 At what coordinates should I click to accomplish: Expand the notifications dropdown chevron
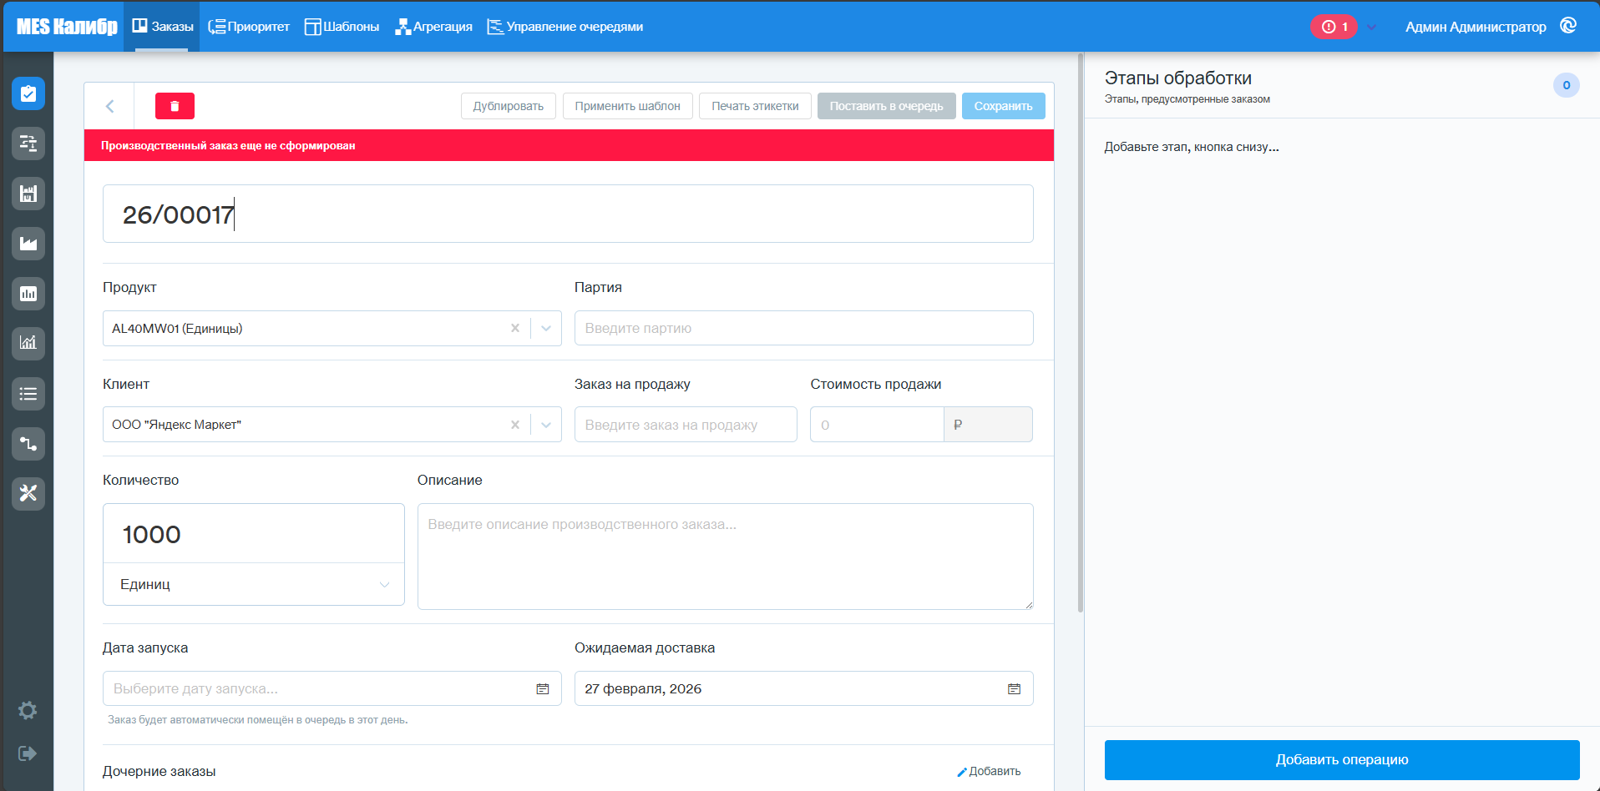tap(1371, 27)
